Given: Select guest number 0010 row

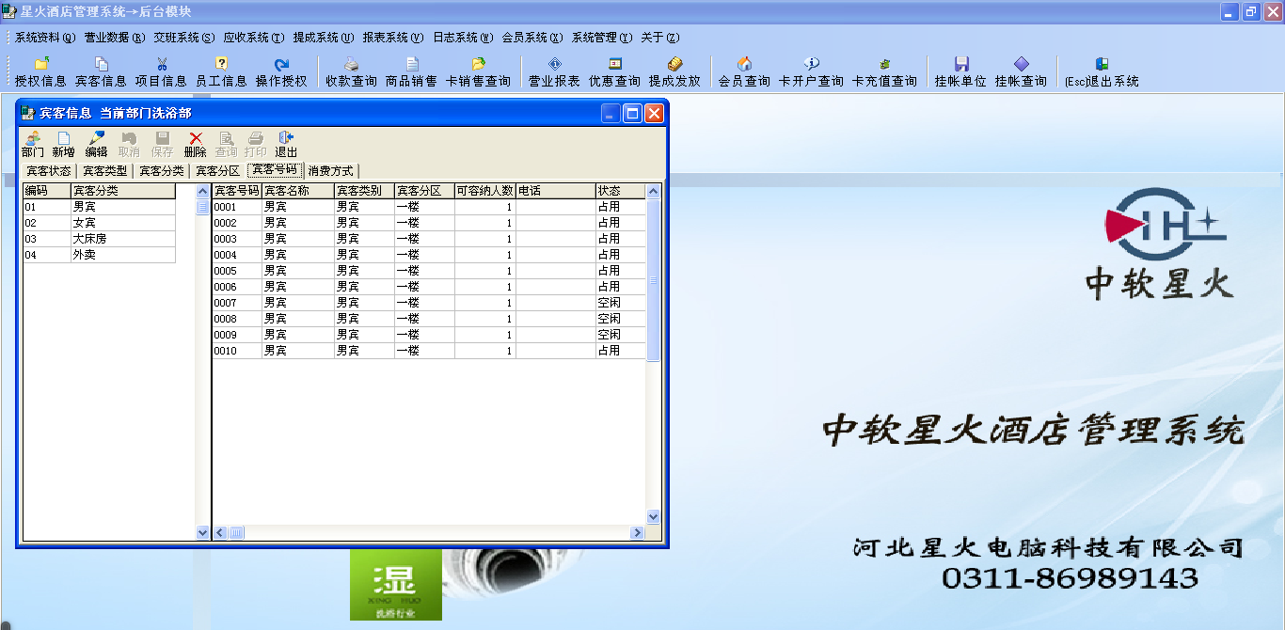Looking at the screenshot, I should (429, 351).
